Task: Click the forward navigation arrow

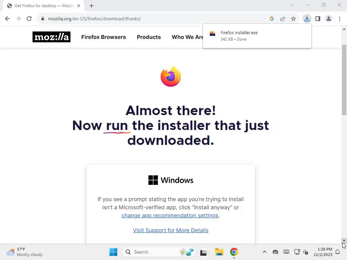Action: (x=18, y=19)
